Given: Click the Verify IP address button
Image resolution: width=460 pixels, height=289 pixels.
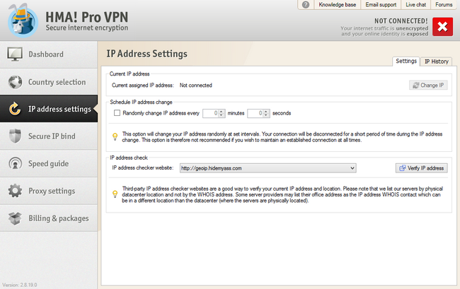Looking at the screenshot, I should point(422,168).
